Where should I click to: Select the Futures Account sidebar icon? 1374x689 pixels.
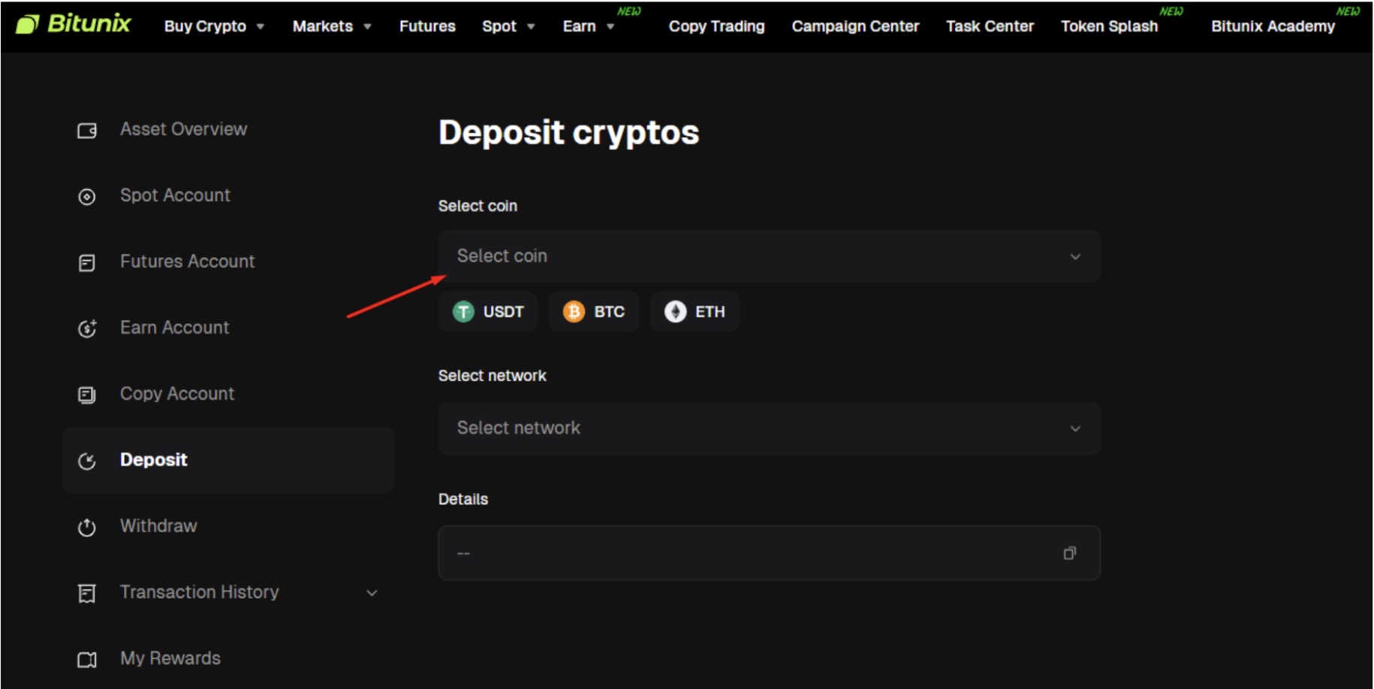pos(86,263)
